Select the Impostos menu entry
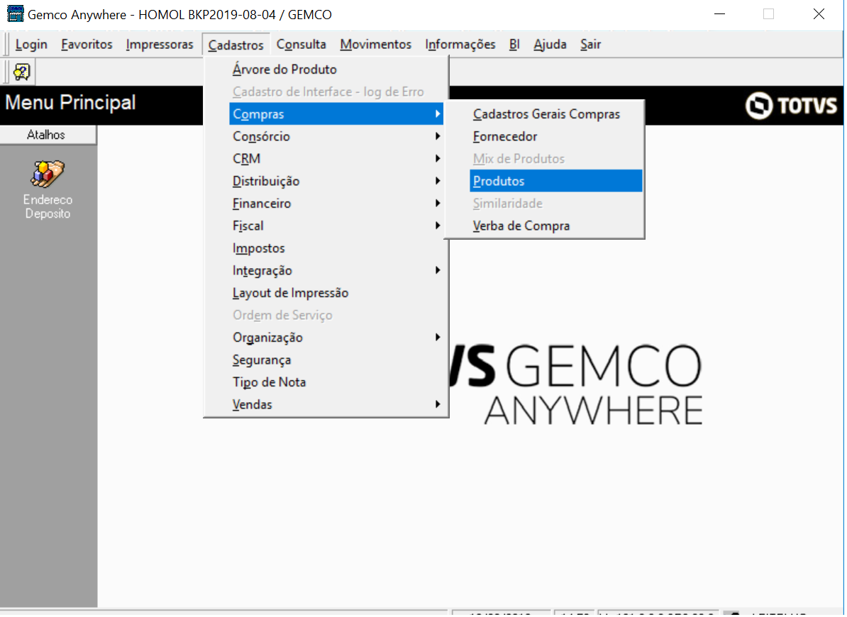This screenshot has width=847, height=617. tap(337, 248)
